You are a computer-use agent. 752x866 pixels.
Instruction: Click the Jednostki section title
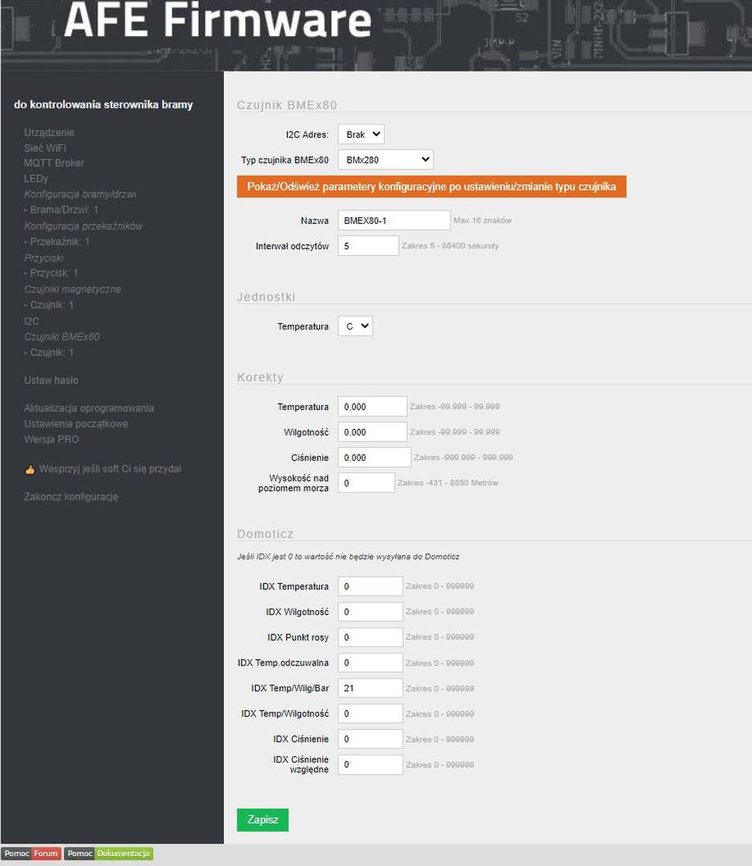pyautogui.click(x=266, y=297)
